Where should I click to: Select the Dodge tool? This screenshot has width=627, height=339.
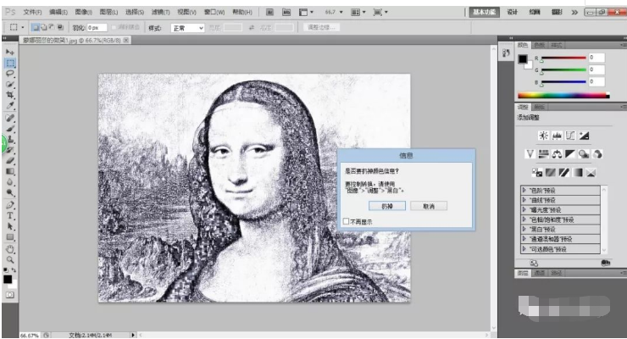pos(10,192)
